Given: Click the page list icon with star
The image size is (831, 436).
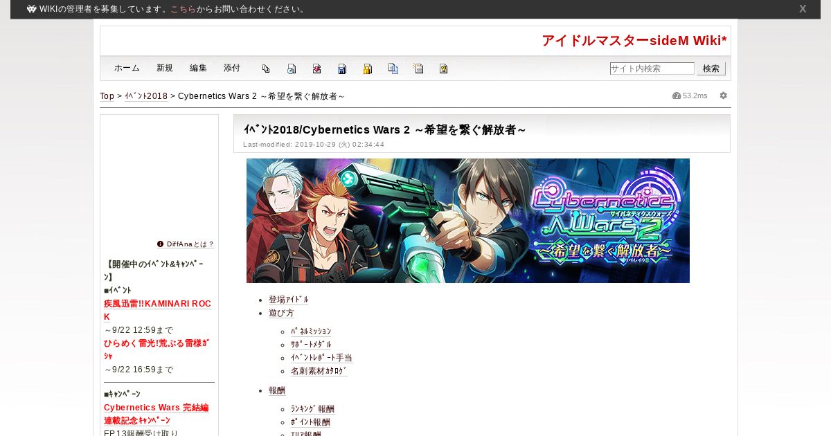Looking at the screenshot, I should 418,69.
